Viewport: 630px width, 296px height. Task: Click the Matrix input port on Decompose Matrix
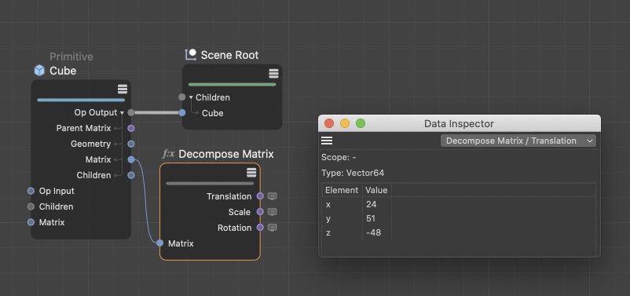click(x=160, y=243)
